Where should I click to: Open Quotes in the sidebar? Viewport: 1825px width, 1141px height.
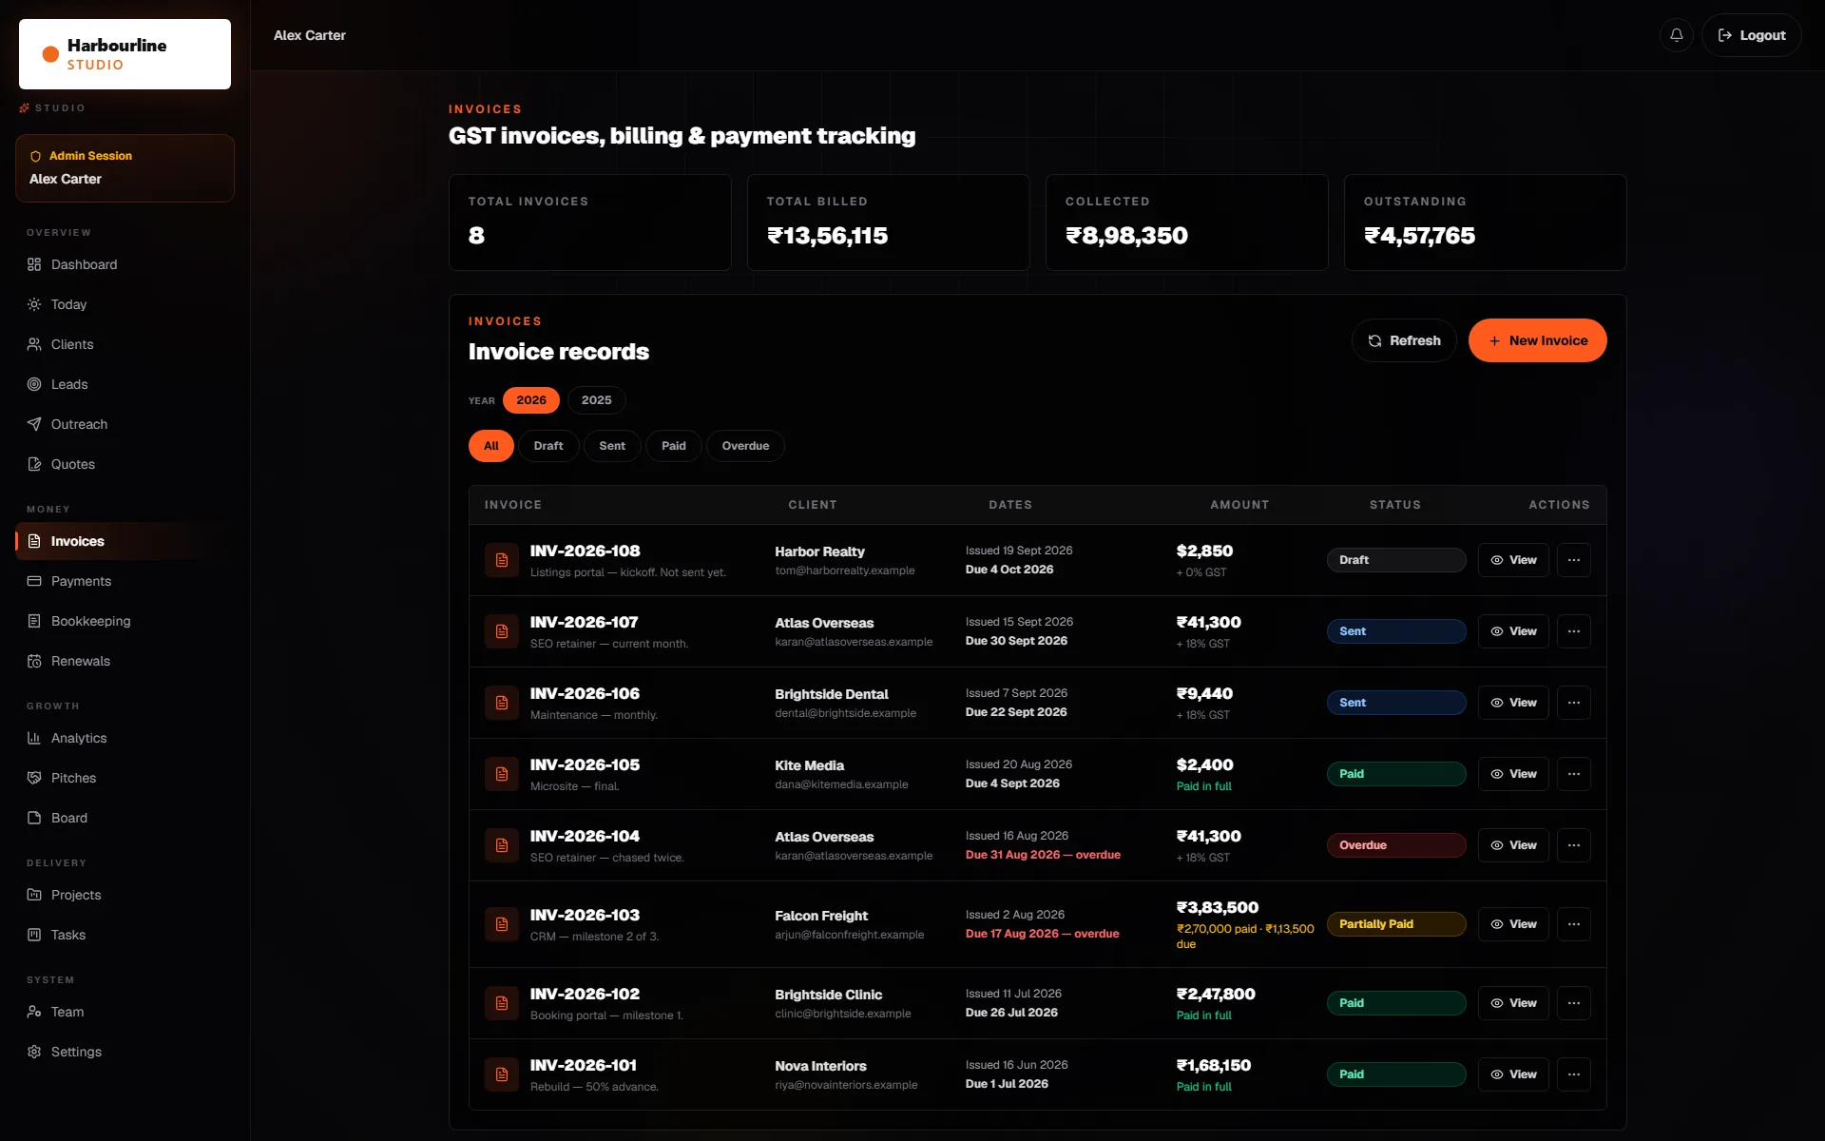pos(125,464)
